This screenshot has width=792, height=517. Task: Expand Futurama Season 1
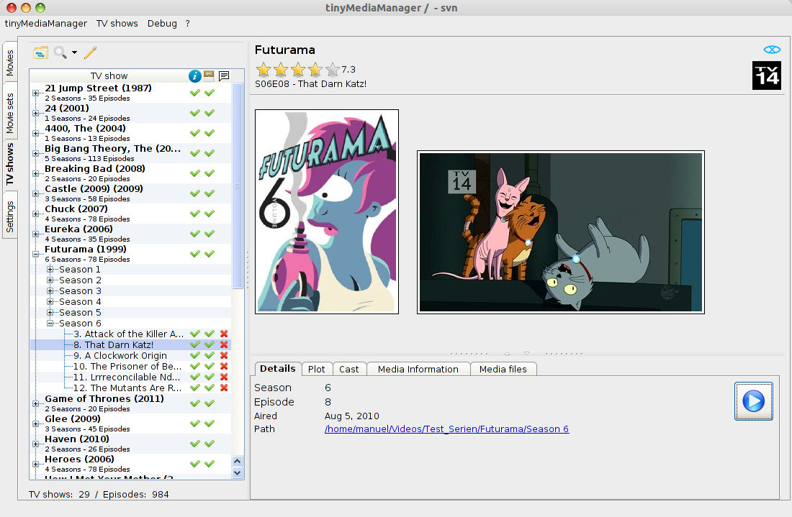pyautogui.click(x=50, y=270)
